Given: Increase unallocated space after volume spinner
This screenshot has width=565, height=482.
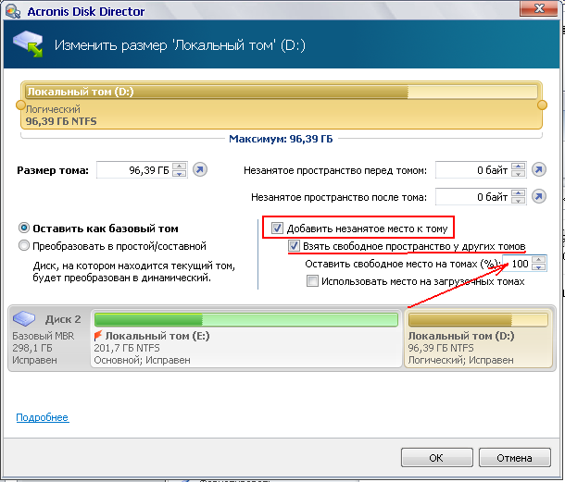Looking at the screenshot, I should pyautogui.click(x=518, y=193).
